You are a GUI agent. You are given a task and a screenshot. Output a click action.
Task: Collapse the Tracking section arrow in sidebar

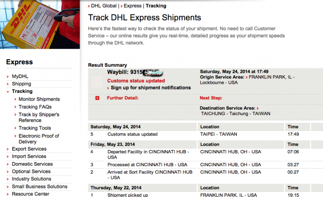click(x=8, y=91)
